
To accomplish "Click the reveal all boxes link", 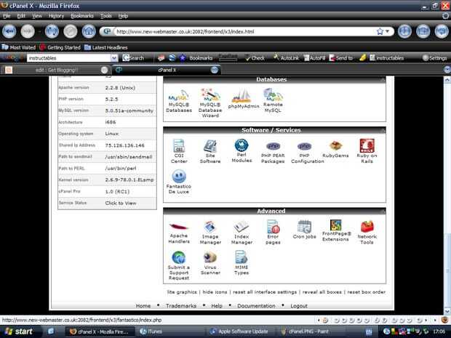I will pos(322,292).
